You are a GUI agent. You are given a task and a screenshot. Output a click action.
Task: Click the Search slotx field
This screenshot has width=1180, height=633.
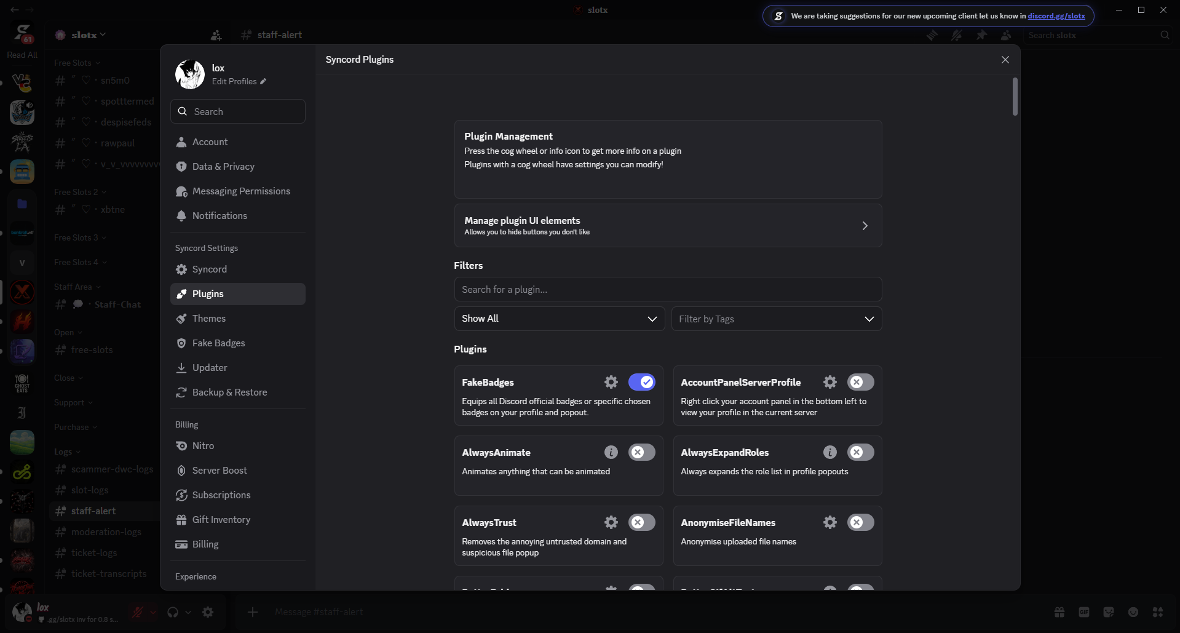pos(1098,35)
